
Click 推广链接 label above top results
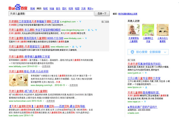105,22
